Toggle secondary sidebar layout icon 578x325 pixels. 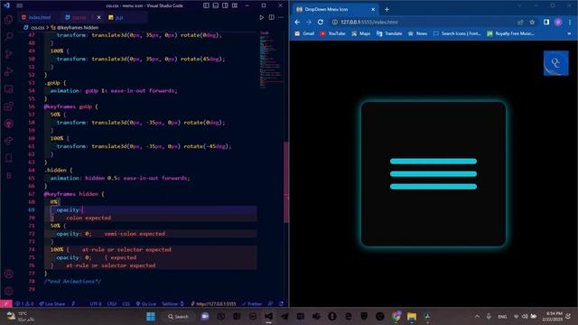(x=225, y=5)
